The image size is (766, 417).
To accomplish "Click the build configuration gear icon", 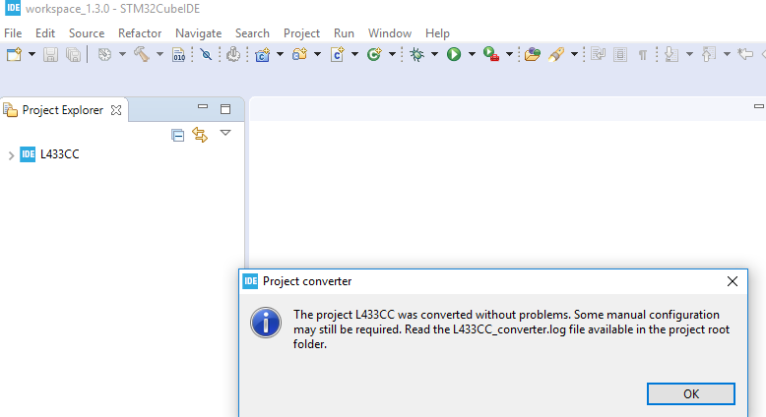I will tap(104, 54).
